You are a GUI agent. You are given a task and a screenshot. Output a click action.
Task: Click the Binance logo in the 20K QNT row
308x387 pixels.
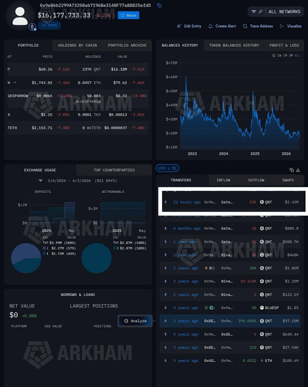207,268
